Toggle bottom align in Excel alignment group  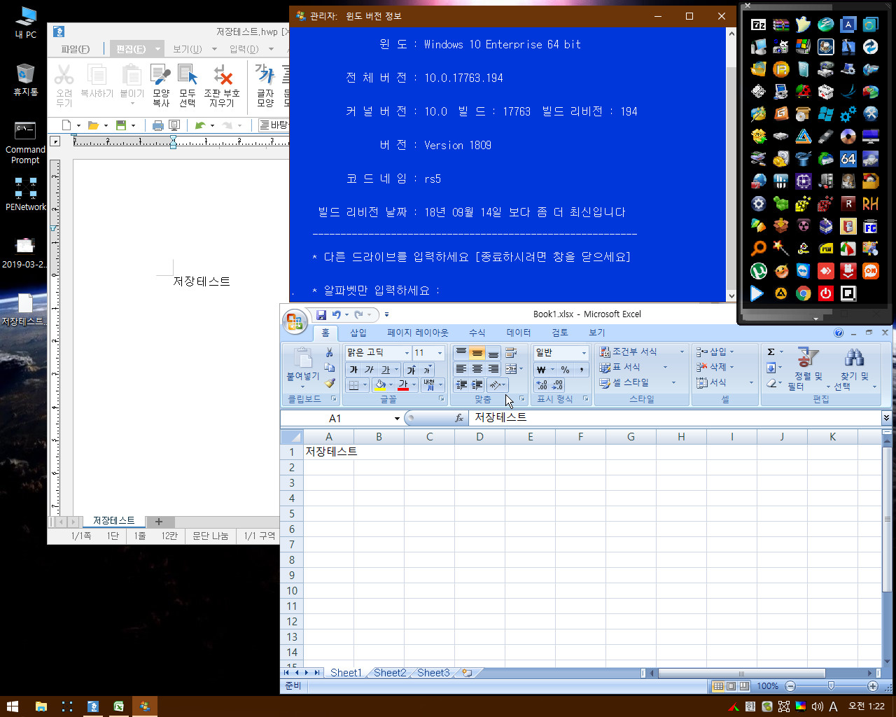(493, 353)
